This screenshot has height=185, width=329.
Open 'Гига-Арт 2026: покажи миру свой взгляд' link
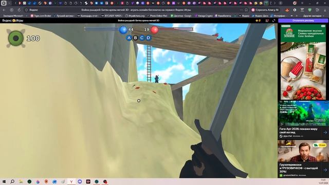tap(298, 131)
